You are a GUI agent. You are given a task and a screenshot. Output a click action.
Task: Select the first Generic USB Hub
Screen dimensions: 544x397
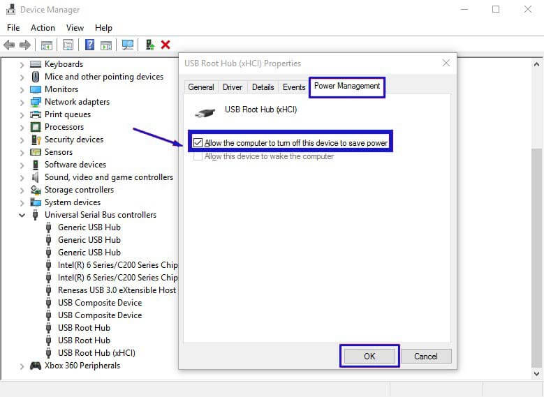(89, 227)
